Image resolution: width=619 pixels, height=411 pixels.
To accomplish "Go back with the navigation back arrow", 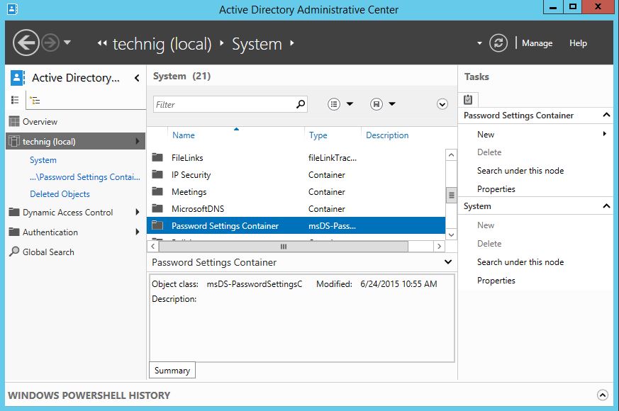I will (26, 43).
